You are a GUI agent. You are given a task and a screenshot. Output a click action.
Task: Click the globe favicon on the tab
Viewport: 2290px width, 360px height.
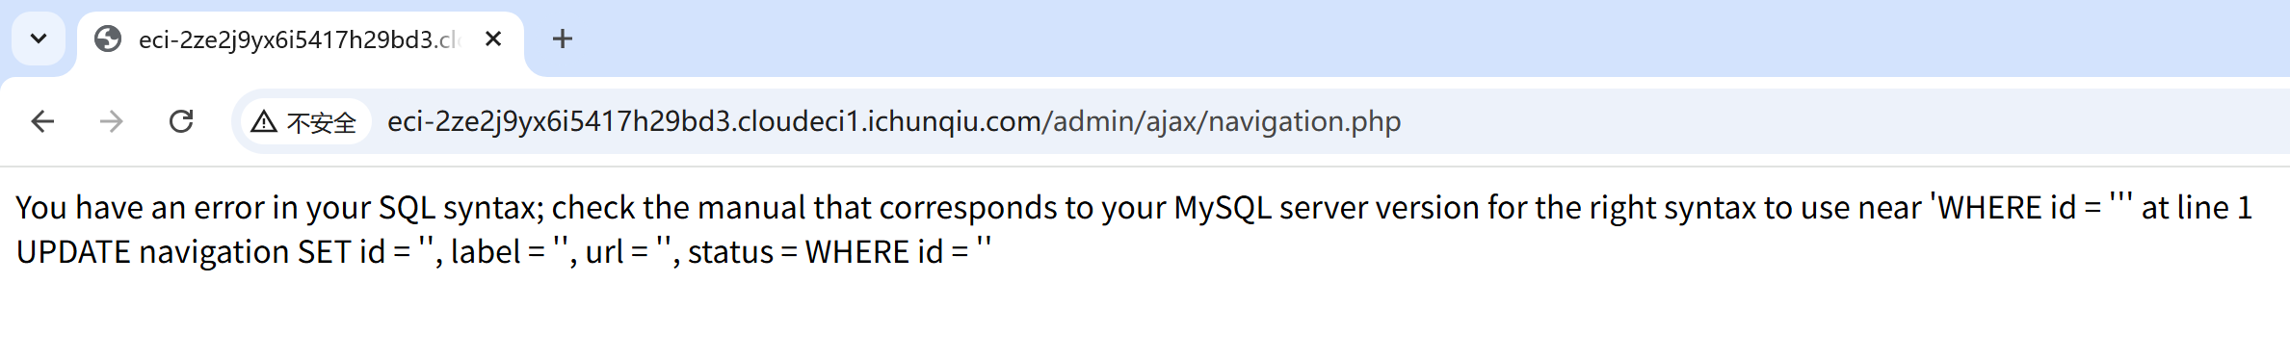(108, 39)
